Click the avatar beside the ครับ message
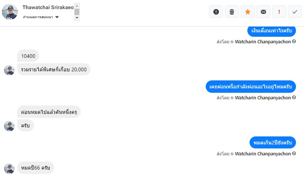Viewport: 304px width, 179px height. 9,126
